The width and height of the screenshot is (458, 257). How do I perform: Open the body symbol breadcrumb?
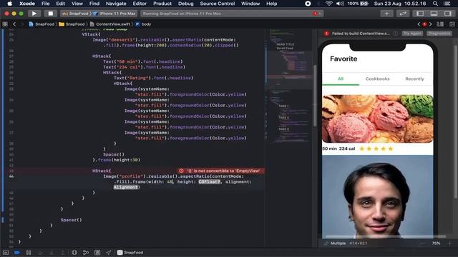(x=143, y=24)
